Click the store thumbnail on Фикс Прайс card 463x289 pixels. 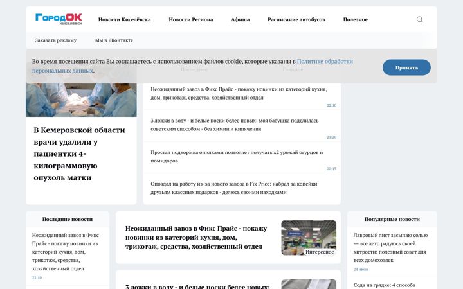309,238
